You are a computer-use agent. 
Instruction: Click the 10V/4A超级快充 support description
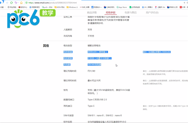(x=109, y=91)
